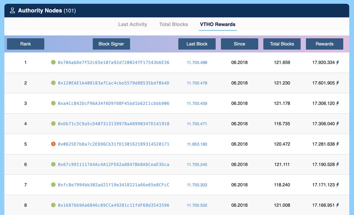Open block 11.700.488 details link
The height and width of the screenshot is (215, 354).
(197, 63)
